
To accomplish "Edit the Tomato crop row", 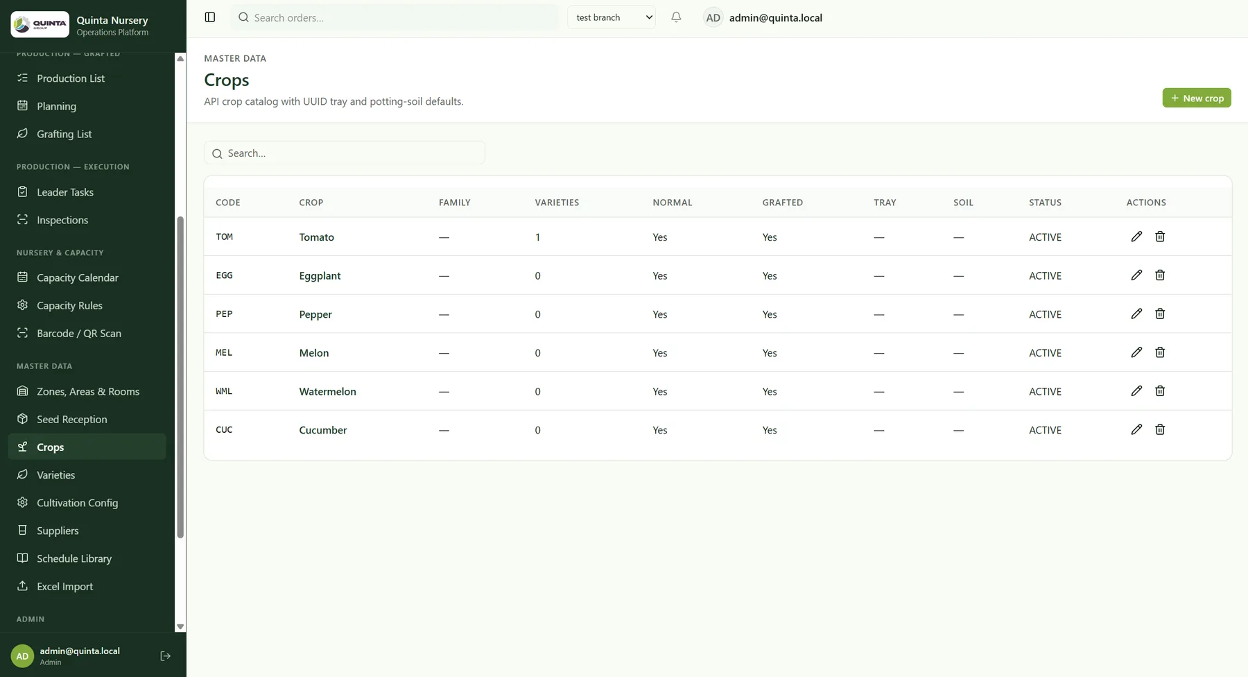I will click(x=1136, y=237).
